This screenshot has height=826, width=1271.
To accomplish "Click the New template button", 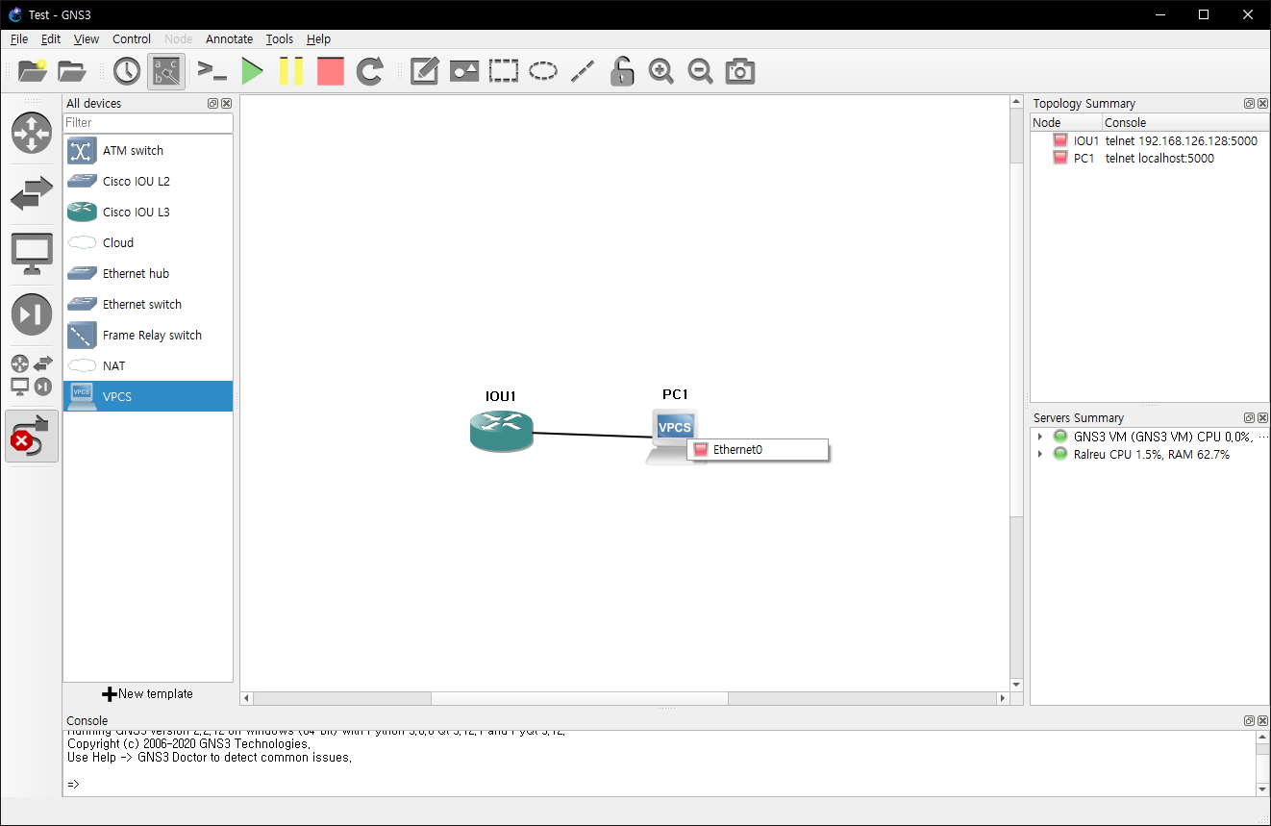I will tap(148, 693).
